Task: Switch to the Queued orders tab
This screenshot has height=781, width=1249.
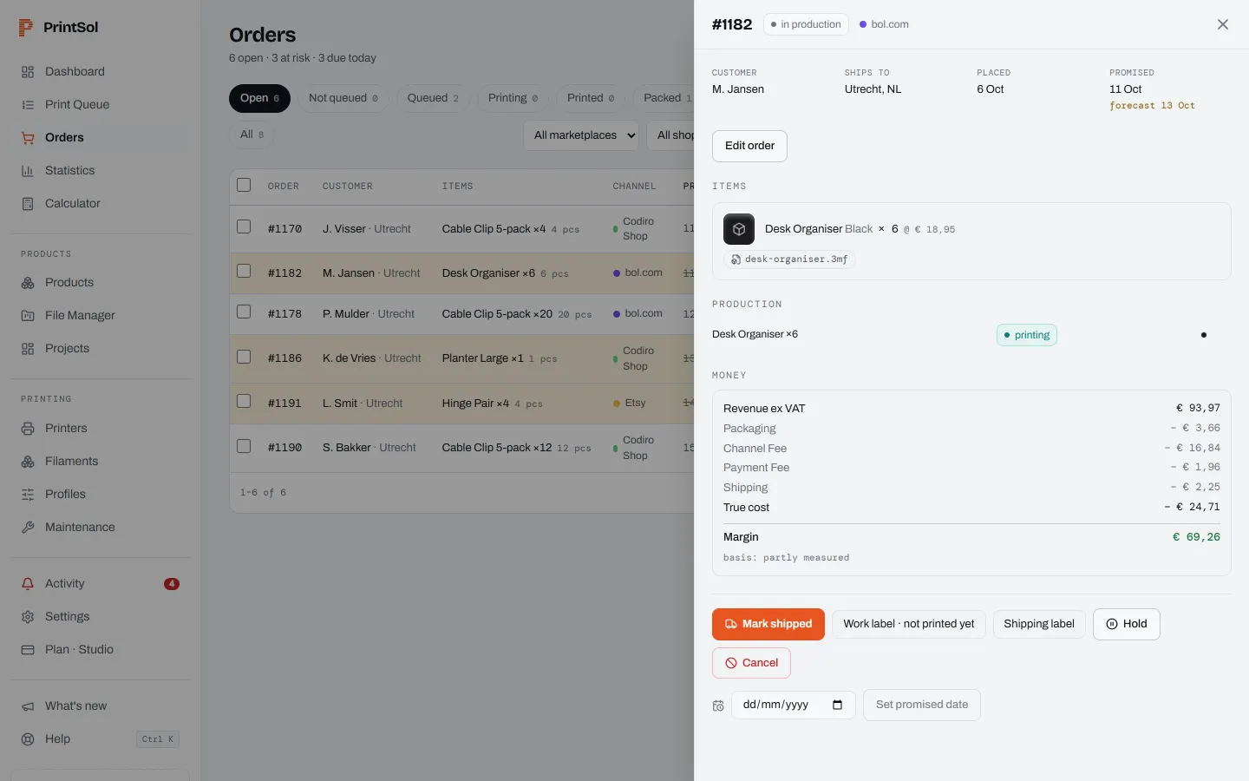Action: tap(433, 98)
